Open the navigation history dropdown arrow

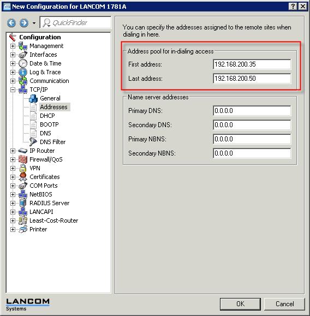(x=34, y=23)
